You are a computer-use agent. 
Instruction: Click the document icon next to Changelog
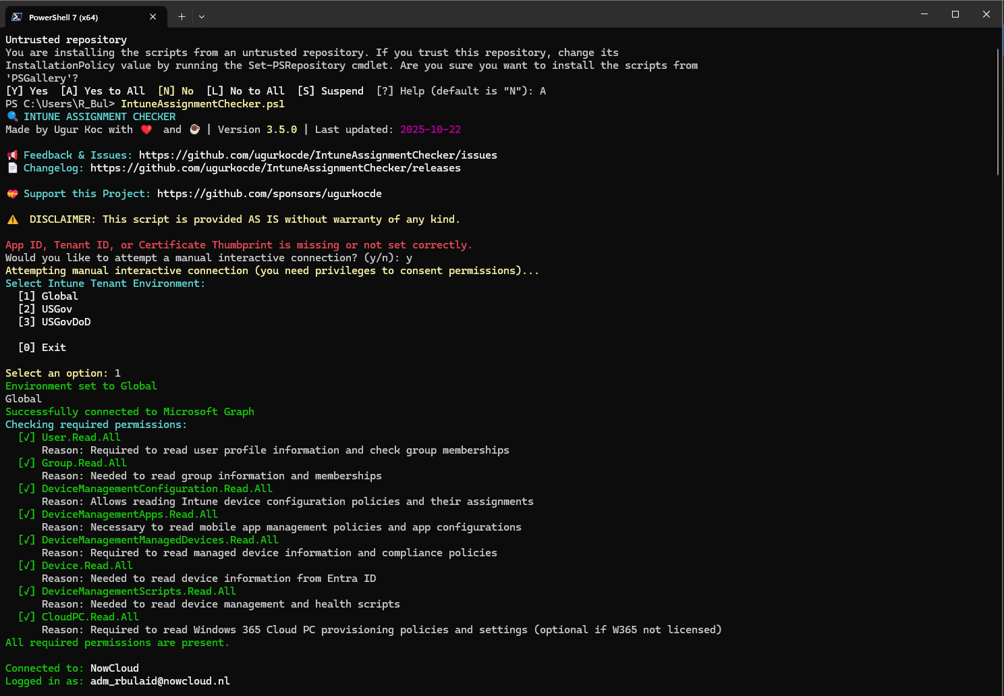(12, 168)
